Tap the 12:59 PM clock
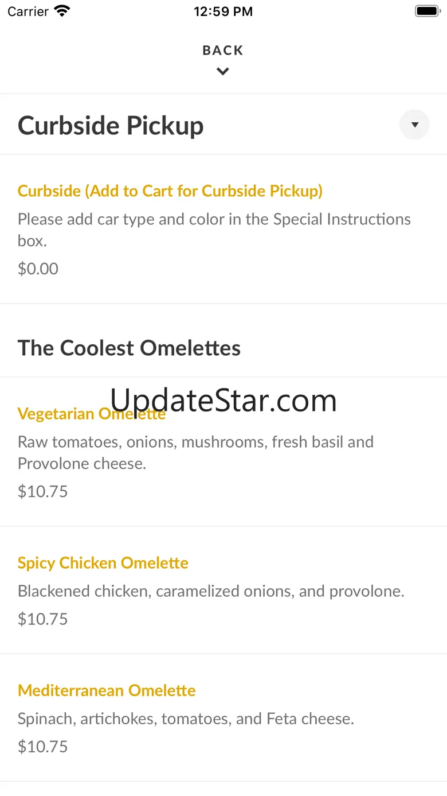 click(x=223, y=11)
